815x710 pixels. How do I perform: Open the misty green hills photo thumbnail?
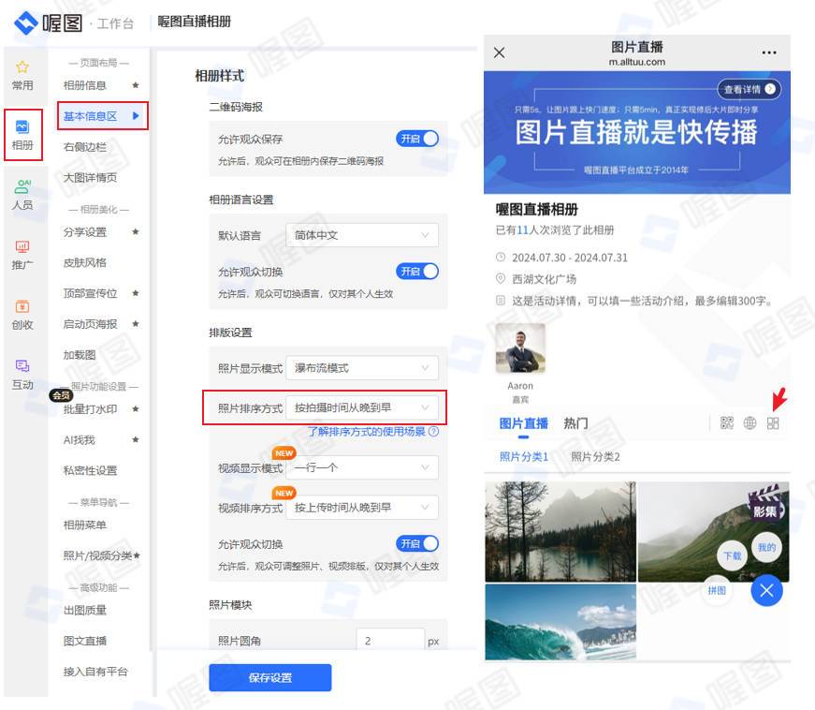713,532
